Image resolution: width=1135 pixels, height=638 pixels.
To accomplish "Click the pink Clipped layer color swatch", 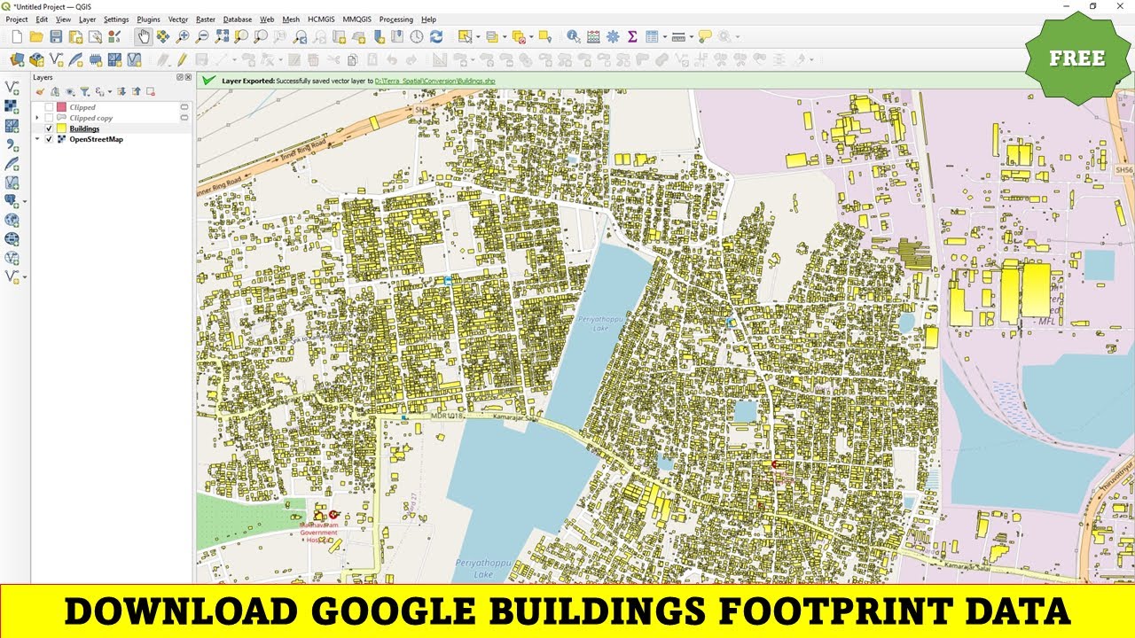I will pos(61,107).
